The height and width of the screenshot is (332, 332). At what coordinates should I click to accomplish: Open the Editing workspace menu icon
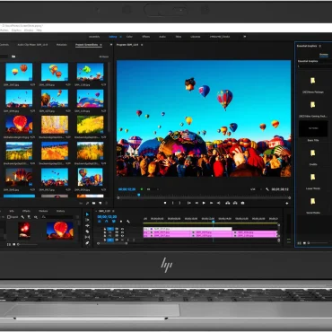point(121,37)
